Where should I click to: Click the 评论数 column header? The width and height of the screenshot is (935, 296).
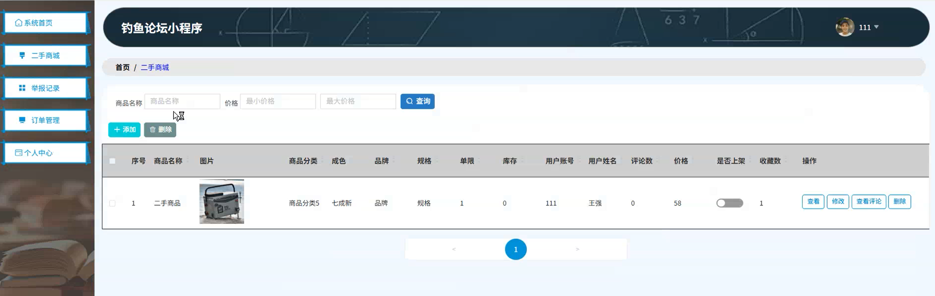click(642, 161)
